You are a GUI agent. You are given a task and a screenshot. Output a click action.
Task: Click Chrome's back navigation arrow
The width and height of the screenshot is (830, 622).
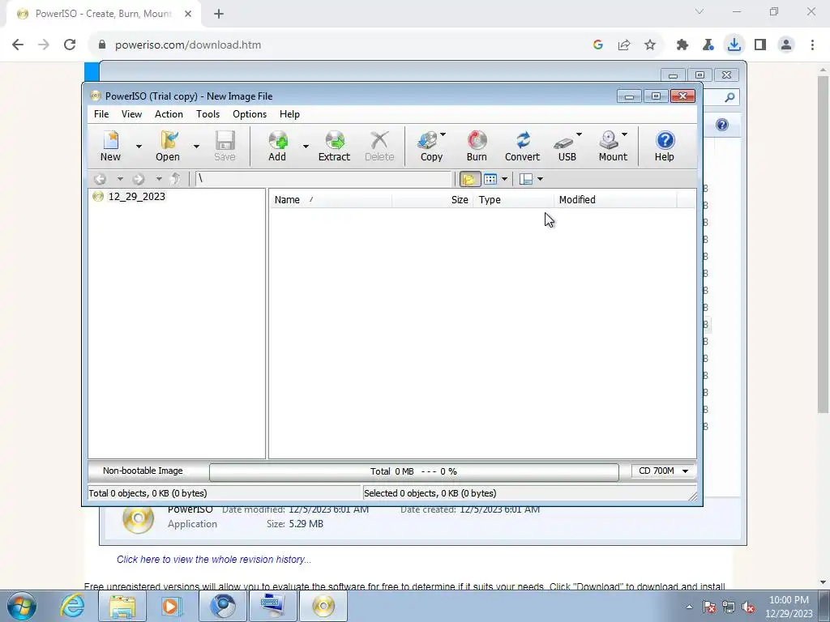coord(18,45)
